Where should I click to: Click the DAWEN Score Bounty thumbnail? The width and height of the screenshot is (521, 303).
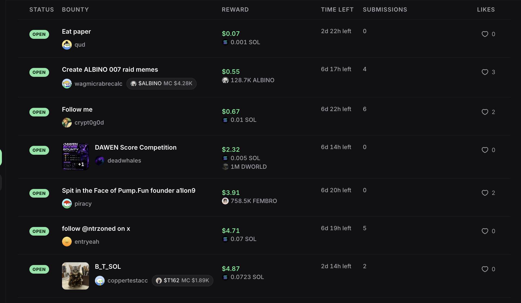coord(76,157)
